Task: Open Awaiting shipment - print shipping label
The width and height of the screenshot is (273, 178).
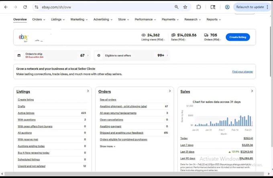Action: coord(123,106)
